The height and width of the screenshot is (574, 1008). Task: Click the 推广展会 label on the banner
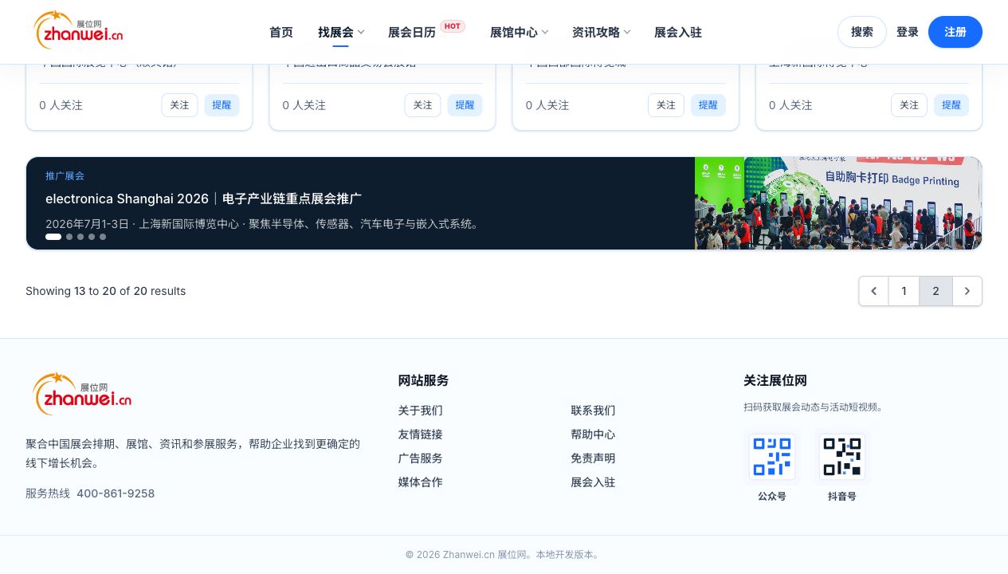click(65, 175)
